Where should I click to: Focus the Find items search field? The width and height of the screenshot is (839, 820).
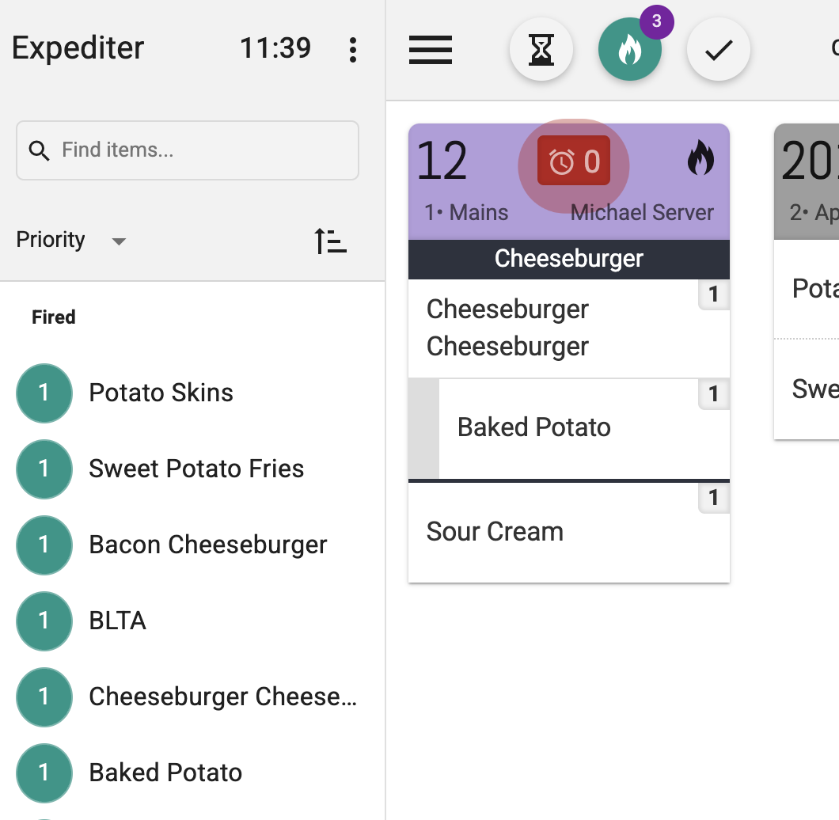(188, 150)
